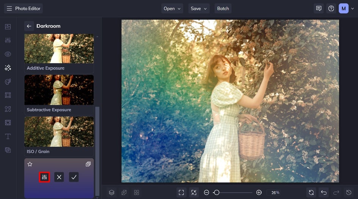
Task: Open the Touch Up eye sidebar icon
Action: click(8, 54)
